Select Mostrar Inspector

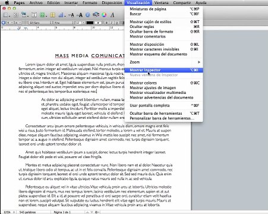[x=163, y=70]
